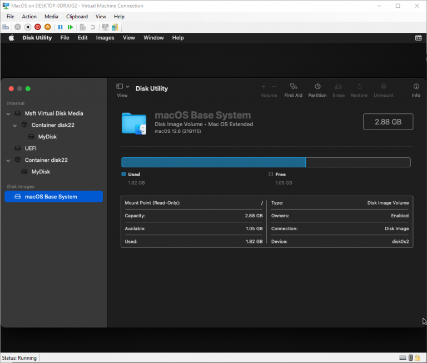Open the Images menu in macOS menu bar
Screen dimensions: 427x363
pyautogui.click(x=105, y=38)
